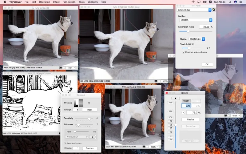This screenshot has width=246, height=154.
Task: Click the equals button beside 75.0 percent
Action: coord(183,112)
